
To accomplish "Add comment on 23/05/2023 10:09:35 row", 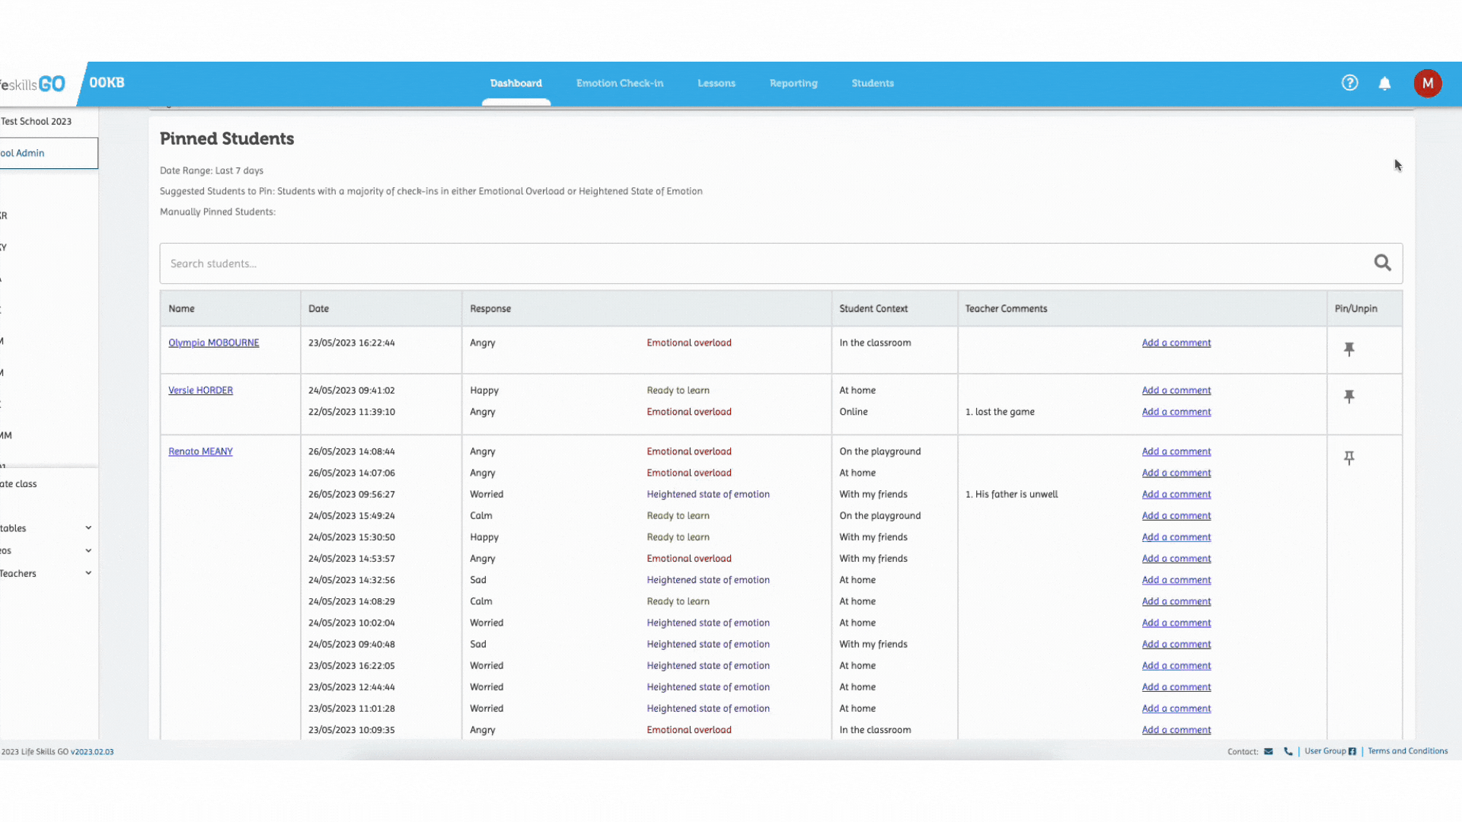I will pyautogui.click(x=1176, y=730).
